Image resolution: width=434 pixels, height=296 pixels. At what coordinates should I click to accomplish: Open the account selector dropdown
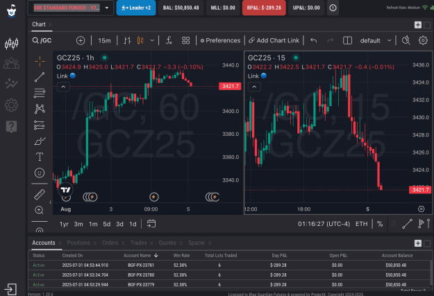(71, 8)
